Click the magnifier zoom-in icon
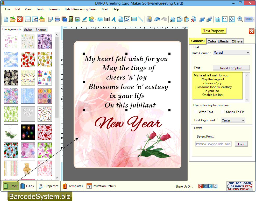Viewport: 256px width, 201px height. [x=240, y=19]
